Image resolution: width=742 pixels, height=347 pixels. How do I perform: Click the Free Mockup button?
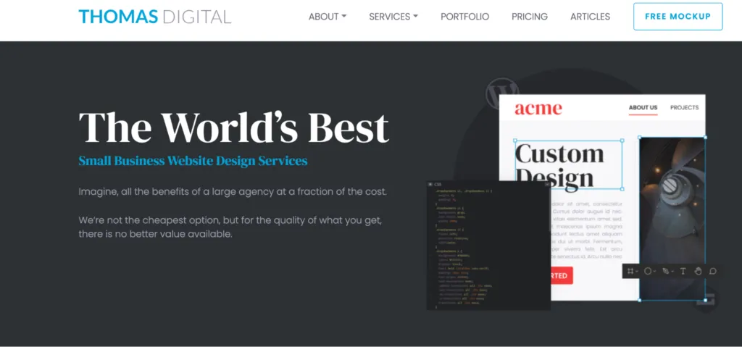[x=678, y=17]
